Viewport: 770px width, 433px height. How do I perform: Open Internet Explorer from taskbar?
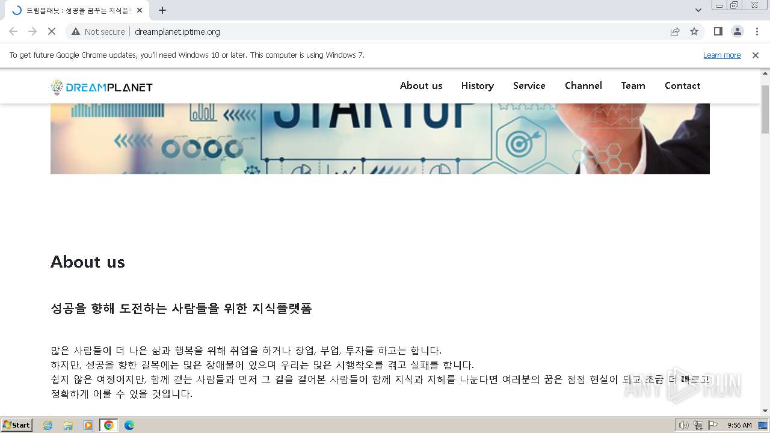click(x=48, y=425)
